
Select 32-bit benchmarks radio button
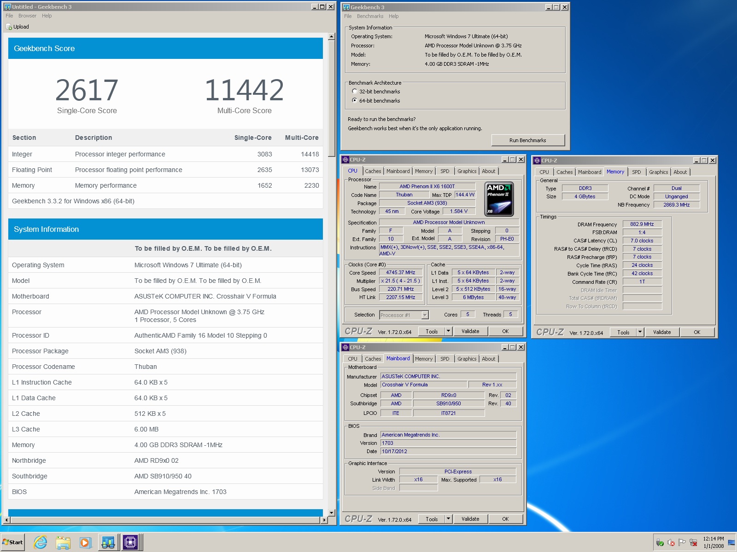[x=355, y=91]
